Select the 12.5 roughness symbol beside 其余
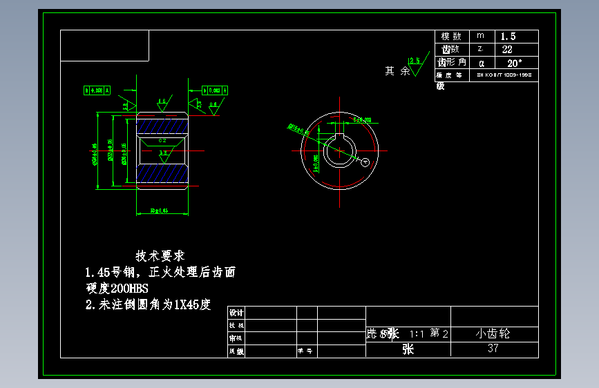Screen dimensions: 599x388 click(x=418, y=64)
